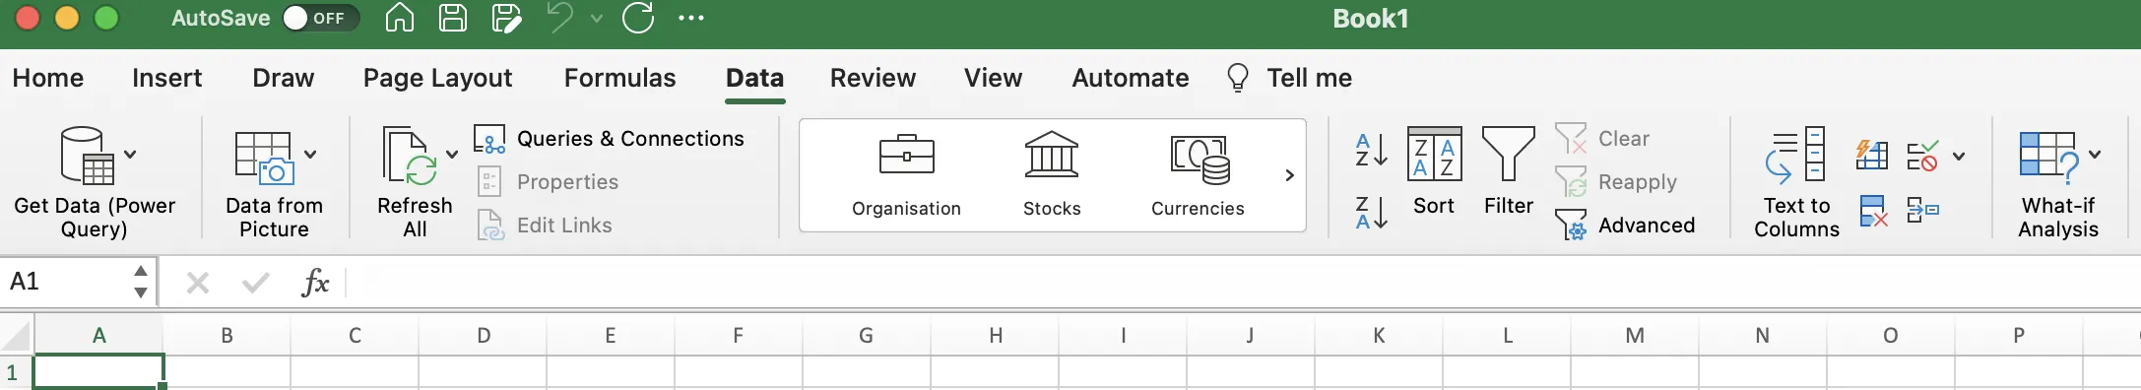Switch to the View tab
This screenshot has width=2141, height=390.
pyautogui.click(x=993, y=78)
